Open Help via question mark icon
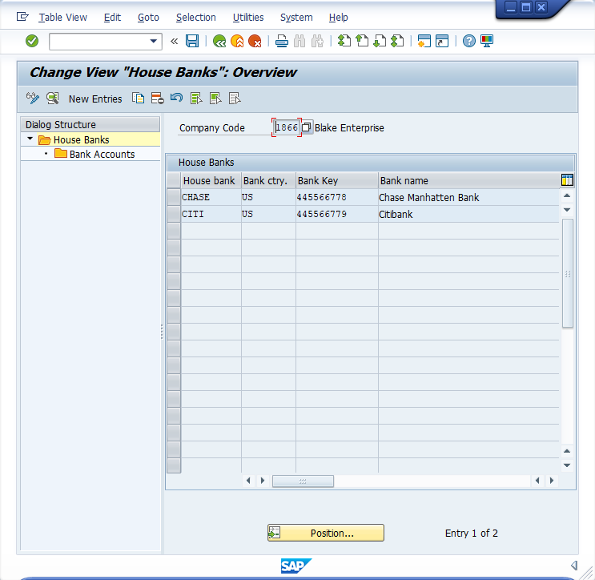The width and height of the screenshot is (595, 580). 469,41
